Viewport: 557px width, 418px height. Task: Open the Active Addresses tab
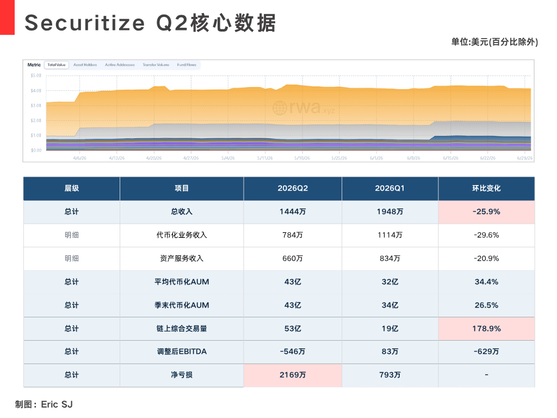click(x=120, y=65)
